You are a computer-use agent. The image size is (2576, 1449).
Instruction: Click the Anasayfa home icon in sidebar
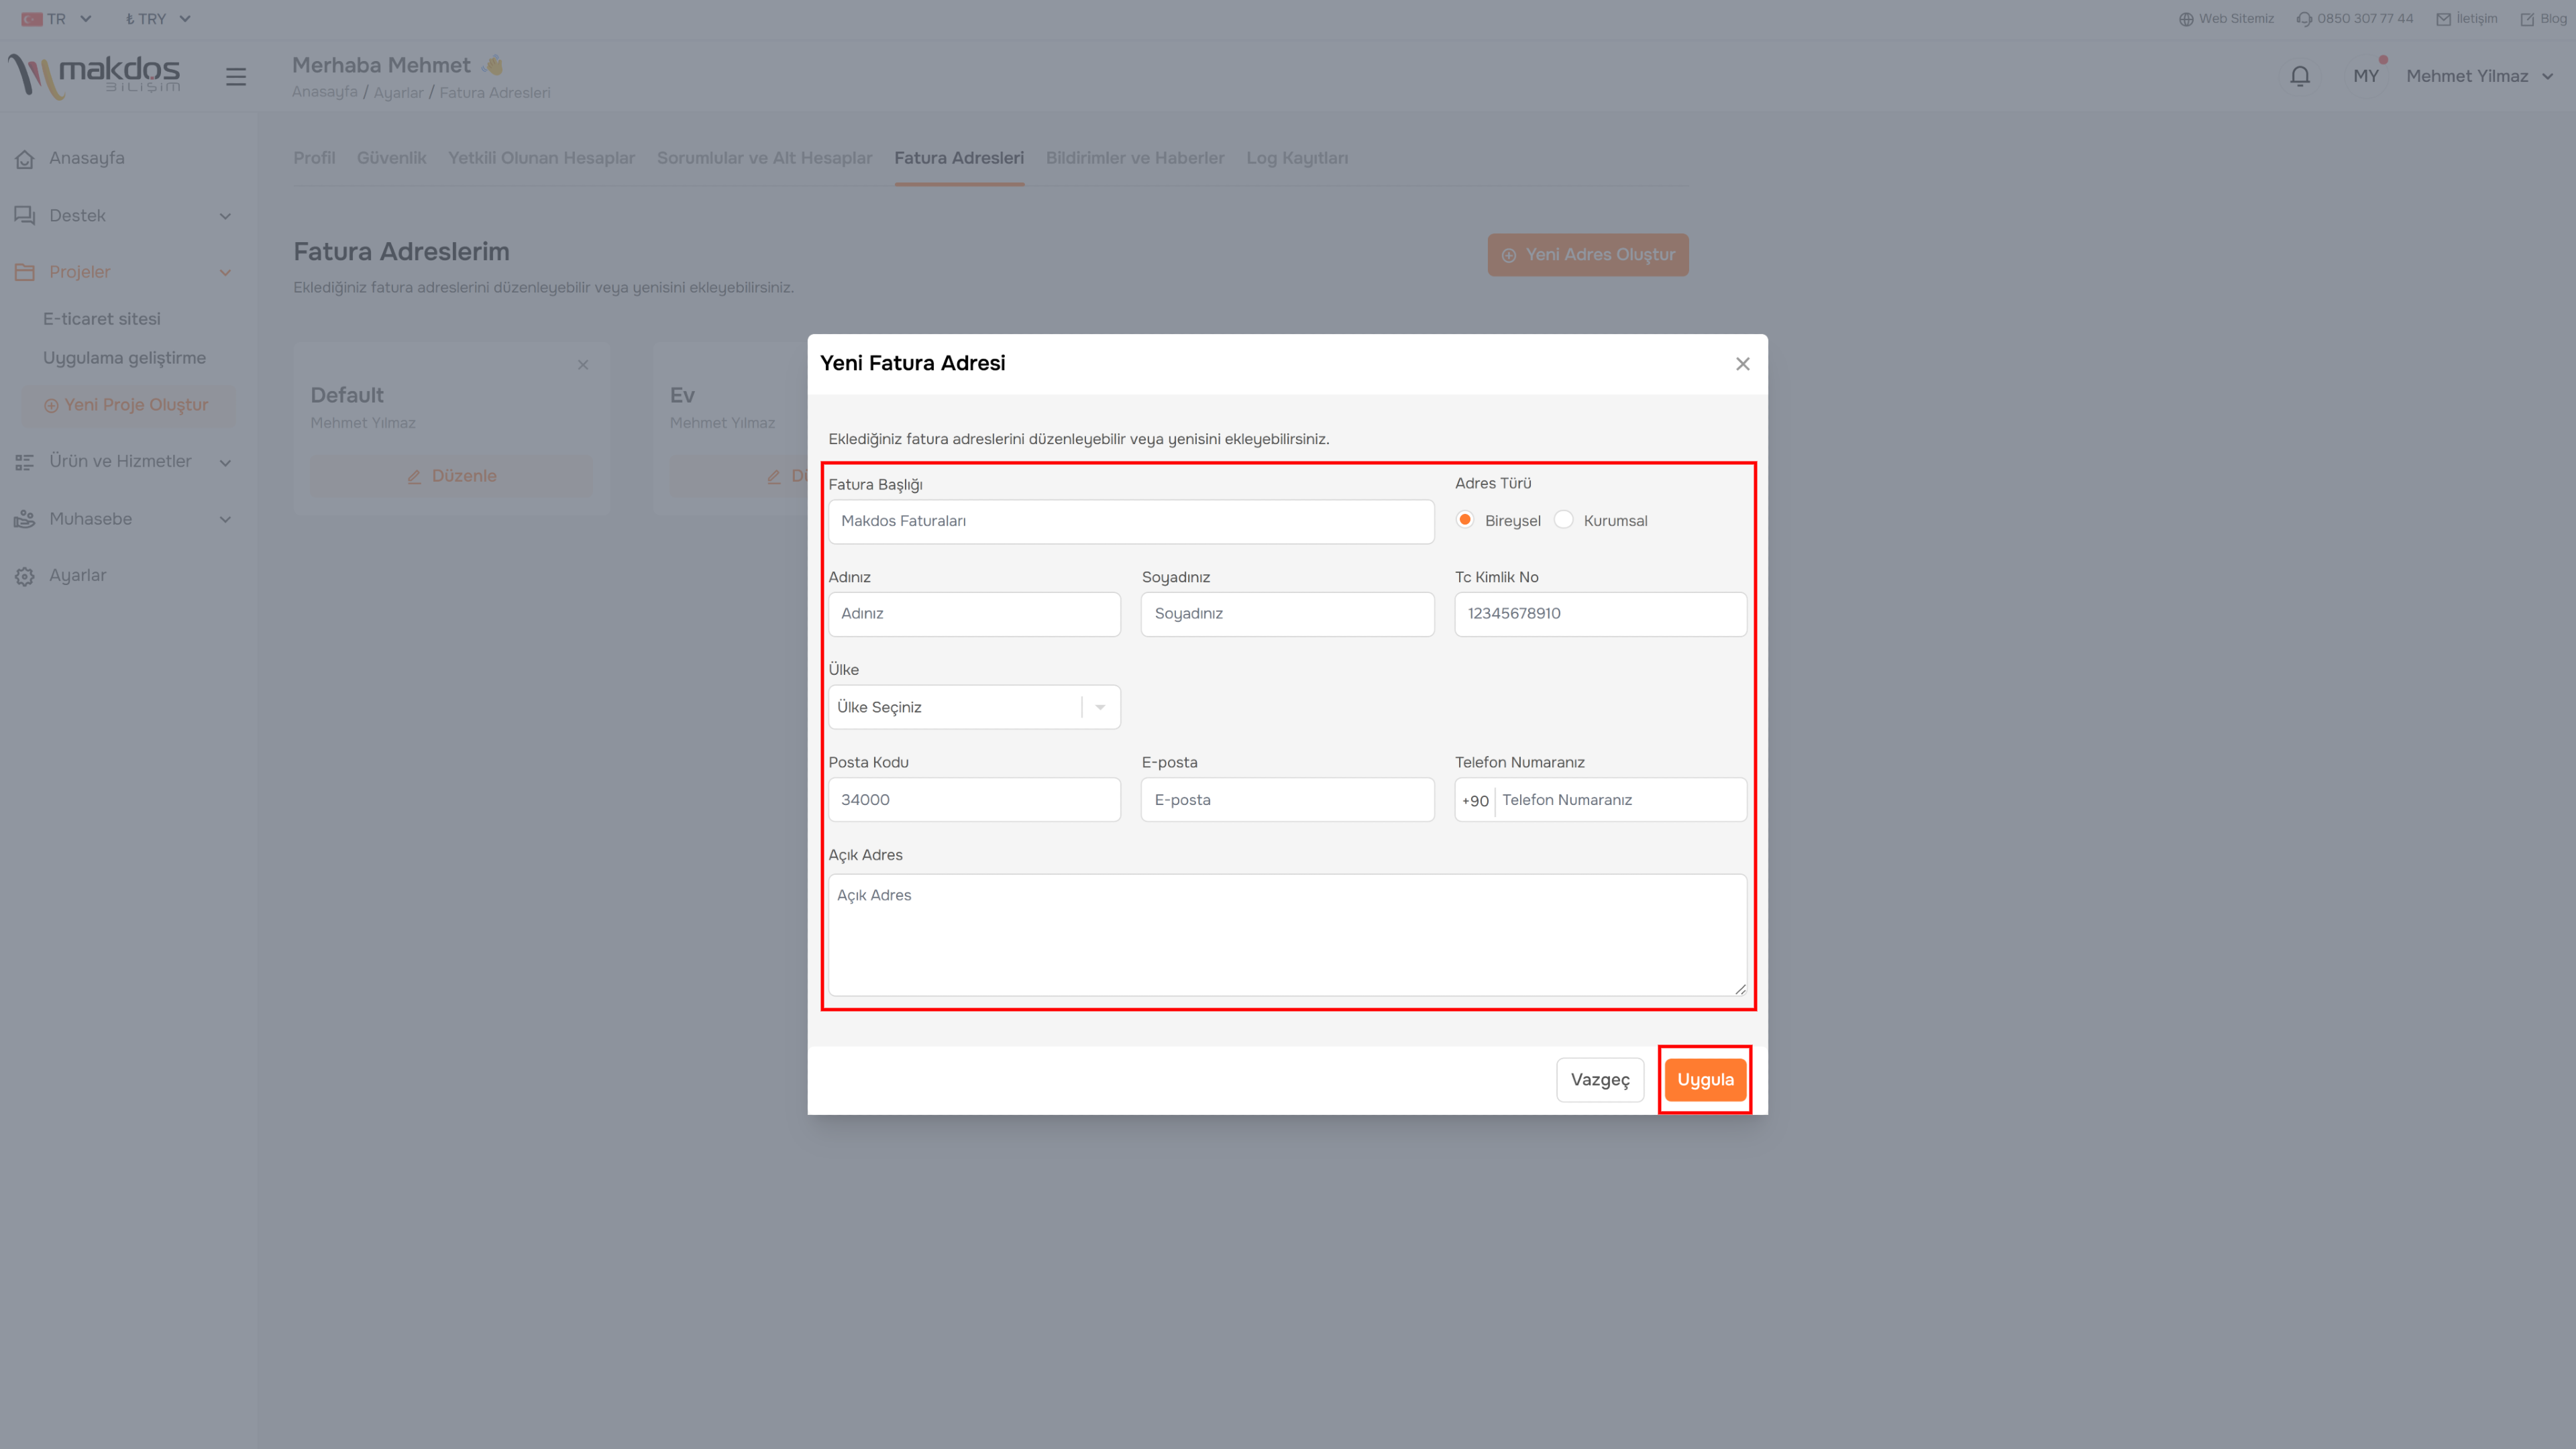coord(25,159)
